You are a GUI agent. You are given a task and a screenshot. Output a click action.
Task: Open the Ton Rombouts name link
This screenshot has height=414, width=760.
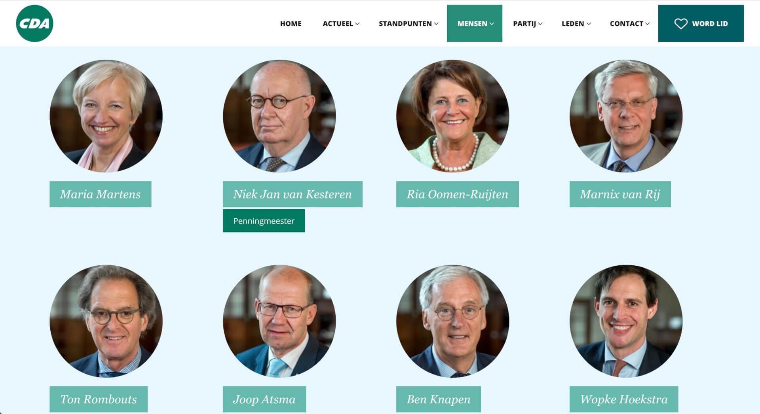pyautogui.click(x=99, y=399)
